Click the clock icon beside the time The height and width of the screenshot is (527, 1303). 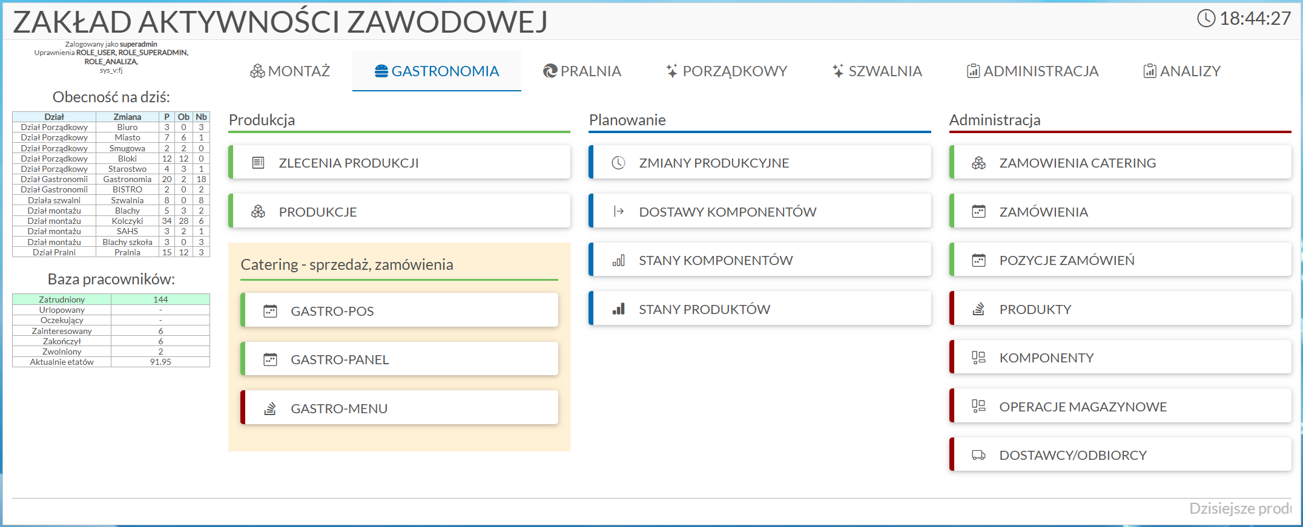pyautogui.click(x=1206, y=19)
